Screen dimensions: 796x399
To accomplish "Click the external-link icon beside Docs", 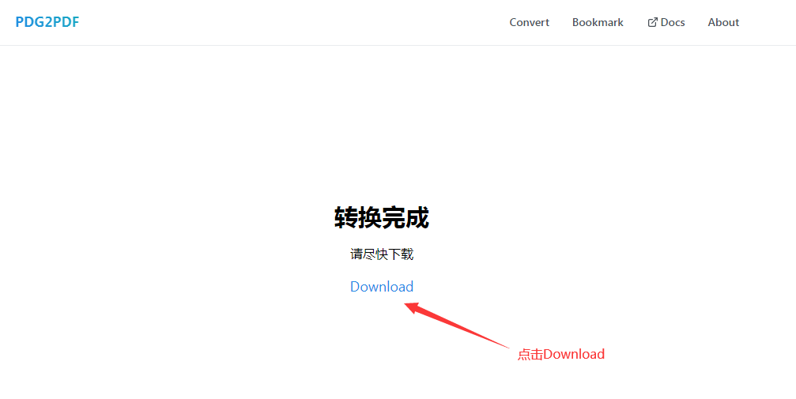I will 652,22.
